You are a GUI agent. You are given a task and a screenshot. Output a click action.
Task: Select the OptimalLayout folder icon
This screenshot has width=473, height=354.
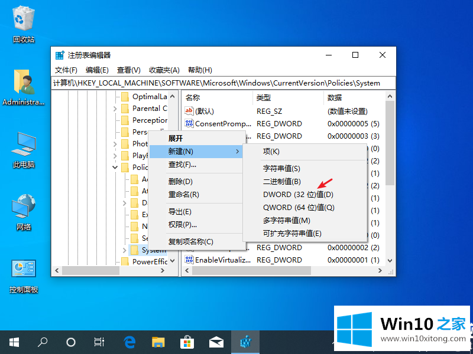coord(125,97)
